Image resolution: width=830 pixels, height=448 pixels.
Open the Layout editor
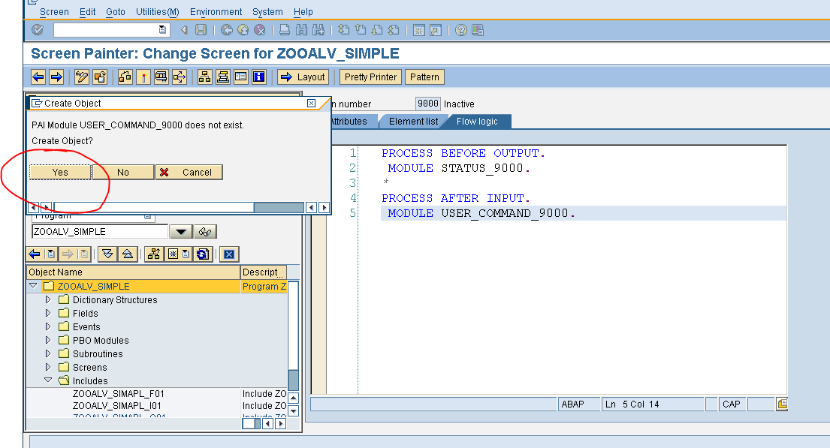click(x=303, y=77)
